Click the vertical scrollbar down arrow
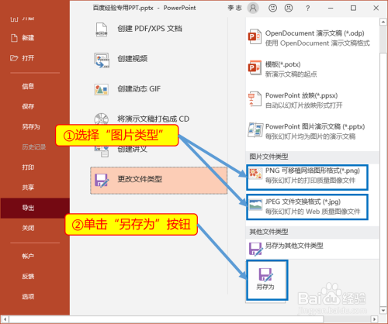The width and height of the screenshot is (388, 324). [x=383, y=310]
